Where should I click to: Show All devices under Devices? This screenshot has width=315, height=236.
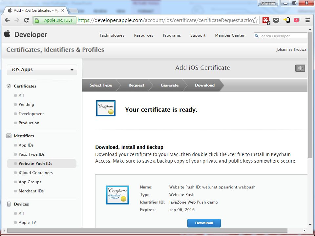(21, 213)
